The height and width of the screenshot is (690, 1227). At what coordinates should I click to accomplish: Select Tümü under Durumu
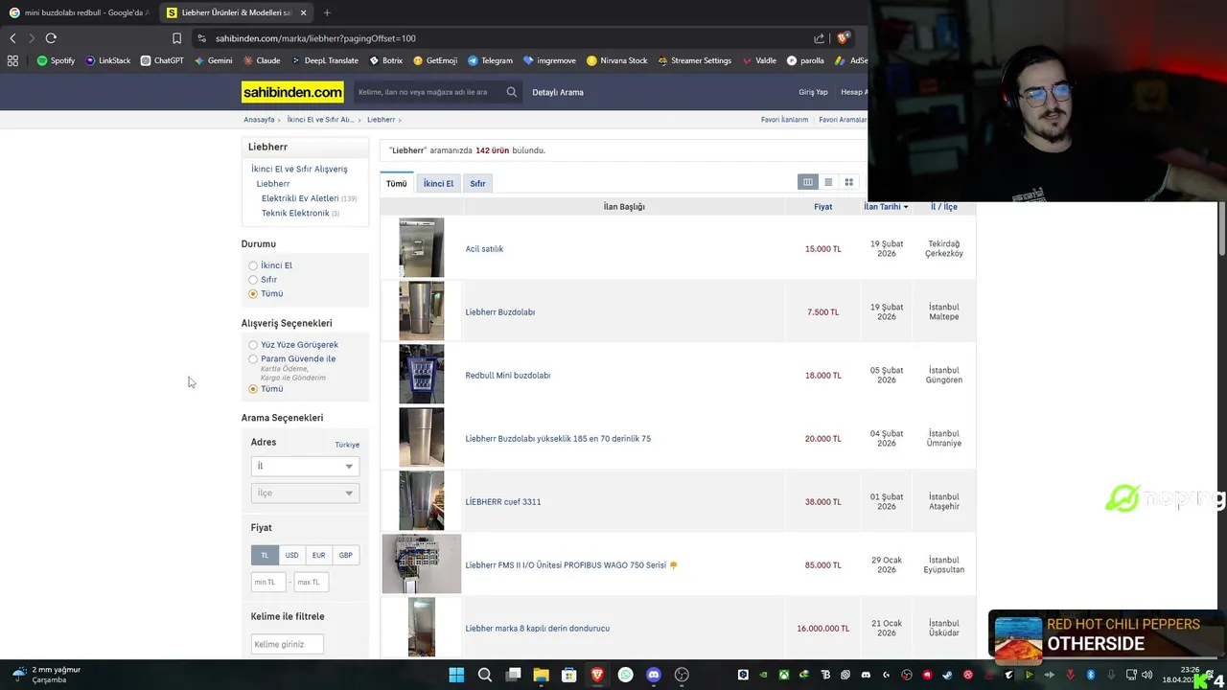click(x=253, y=294)
